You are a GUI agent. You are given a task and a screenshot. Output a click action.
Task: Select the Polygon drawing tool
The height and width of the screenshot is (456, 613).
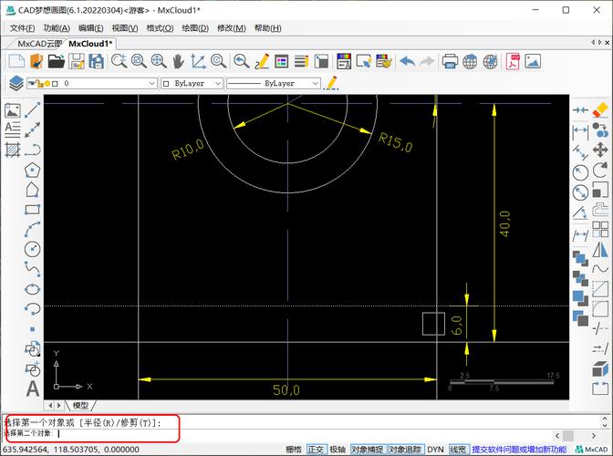[33, 170]
